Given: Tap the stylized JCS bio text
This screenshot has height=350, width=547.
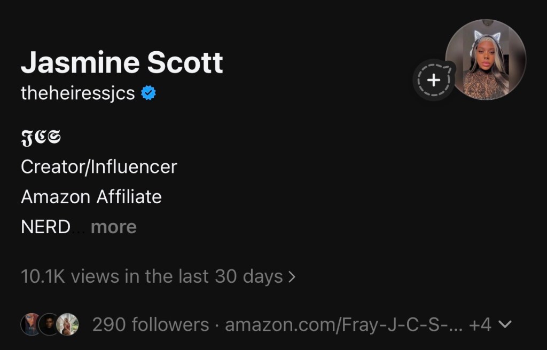Looking at the screenshot, I should click(41, 138).
